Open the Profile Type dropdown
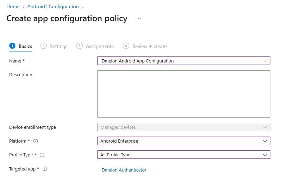 183,155
